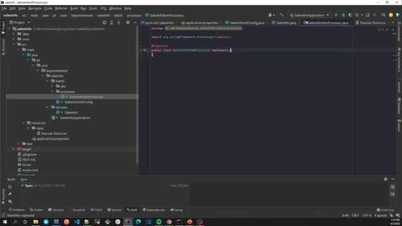
Task: Open the Dependencies tool window
Action: (x=153, y=210)
